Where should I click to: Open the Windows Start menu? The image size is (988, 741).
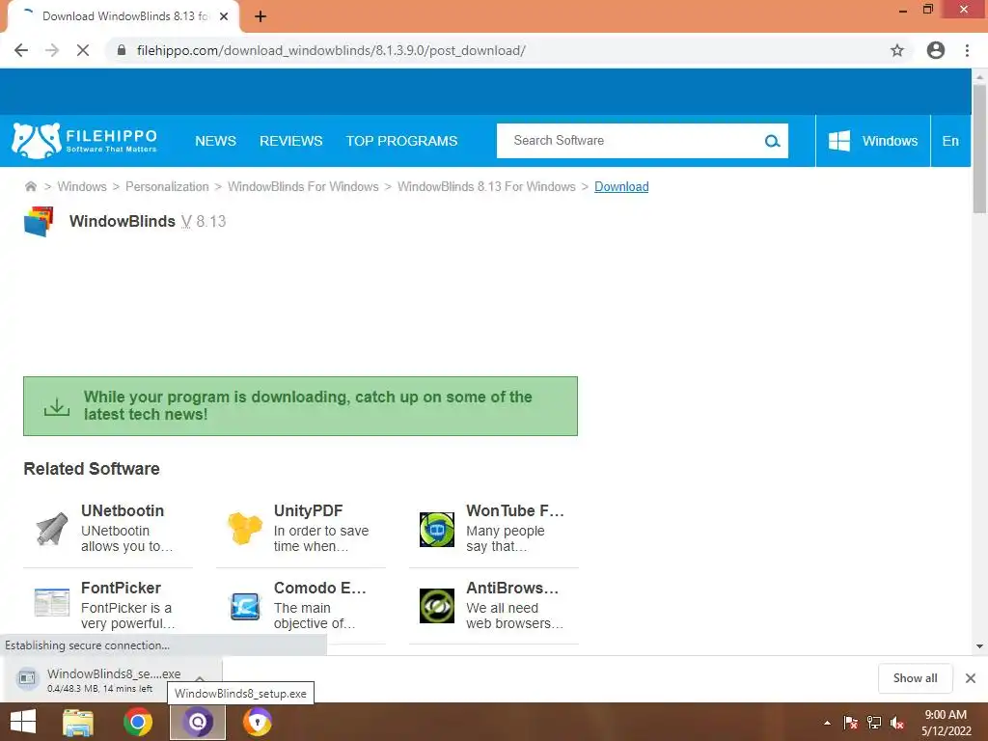(23, 722)
